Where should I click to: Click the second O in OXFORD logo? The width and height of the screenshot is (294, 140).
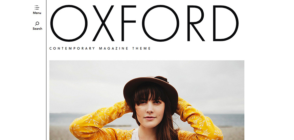[161, 23]
